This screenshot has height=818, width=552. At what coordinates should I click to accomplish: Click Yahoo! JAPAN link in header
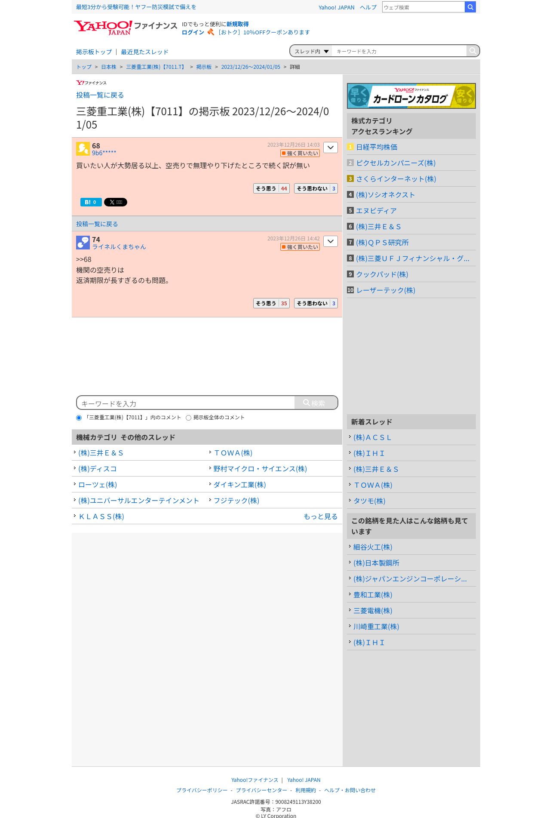click(x=337, y=7)
